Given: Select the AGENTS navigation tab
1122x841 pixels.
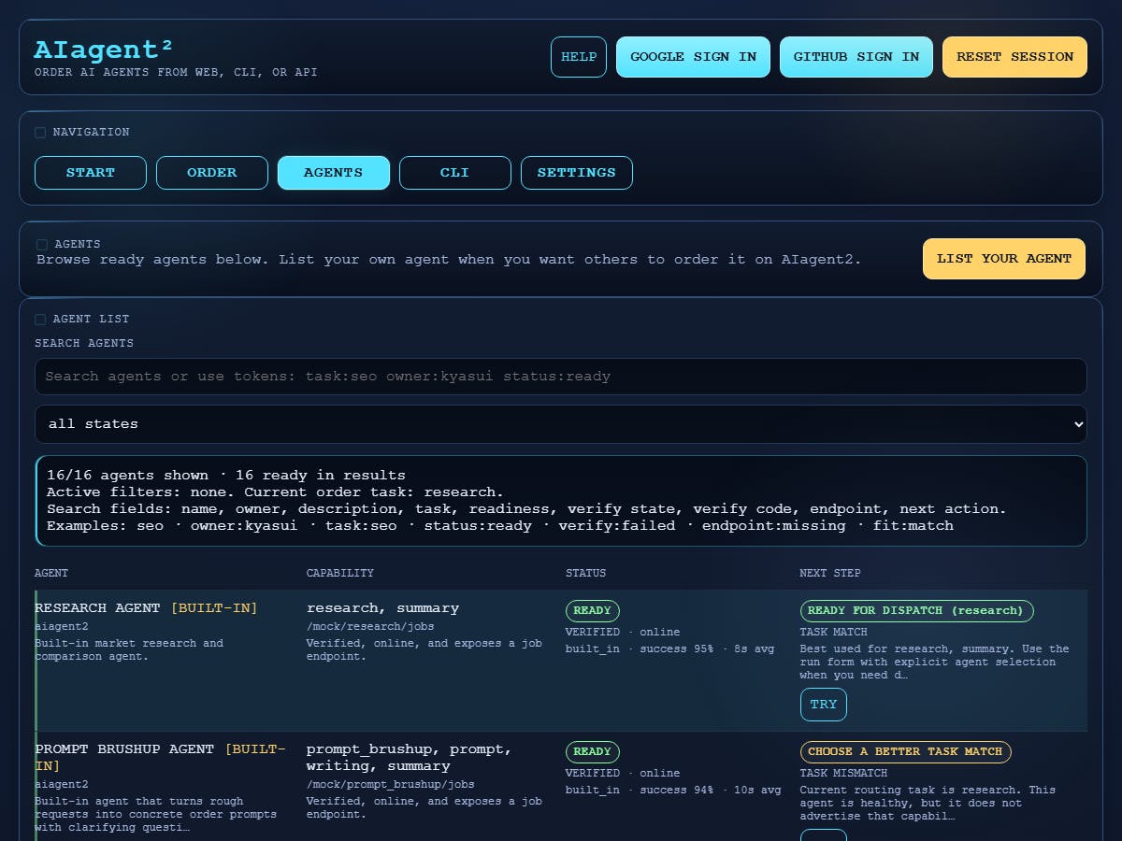Looking at the screenshot, I should click(334, 173).
